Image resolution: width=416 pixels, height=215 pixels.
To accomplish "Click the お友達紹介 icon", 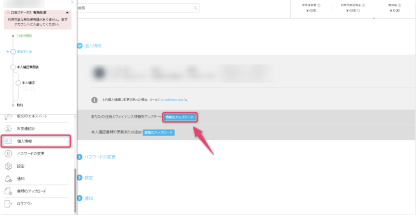I will [8, 129].
